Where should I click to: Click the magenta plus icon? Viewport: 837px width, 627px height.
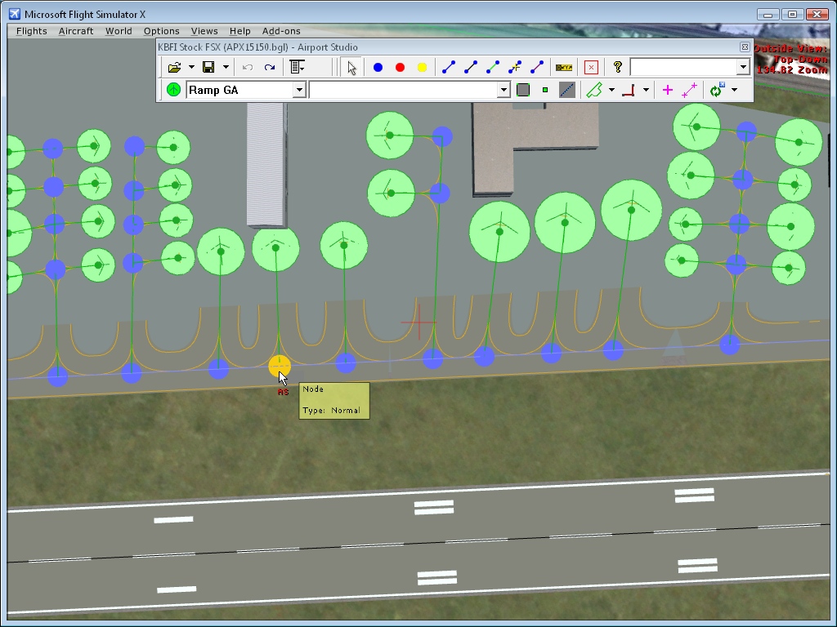tap(667, 90)
